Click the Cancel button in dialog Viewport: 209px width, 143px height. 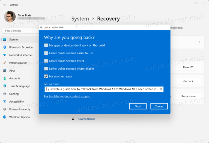[x=159, y=106]
